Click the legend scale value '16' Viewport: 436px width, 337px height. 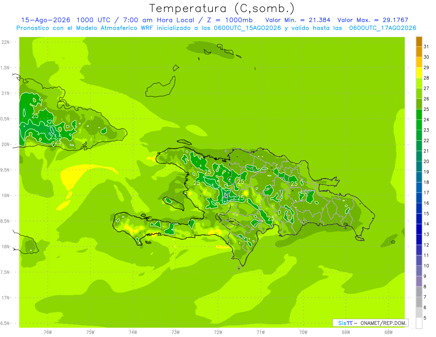(427, 203)
